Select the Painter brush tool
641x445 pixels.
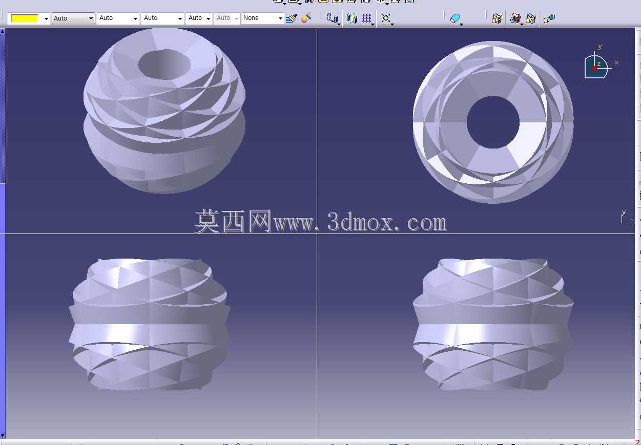(292, 18)
